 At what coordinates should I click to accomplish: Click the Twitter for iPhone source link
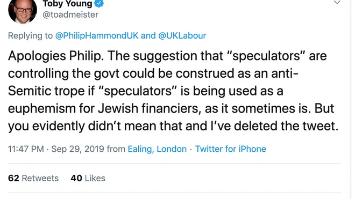[230, 149]
